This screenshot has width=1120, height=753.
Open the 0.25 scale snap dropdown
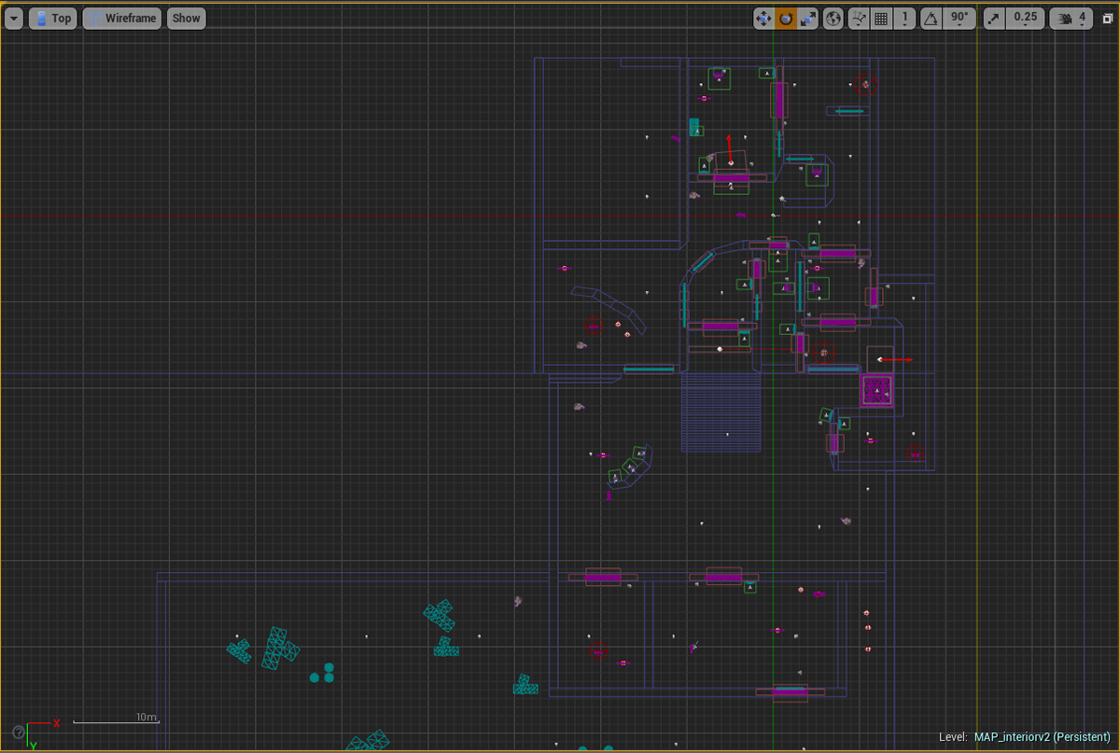[1025, 18]
